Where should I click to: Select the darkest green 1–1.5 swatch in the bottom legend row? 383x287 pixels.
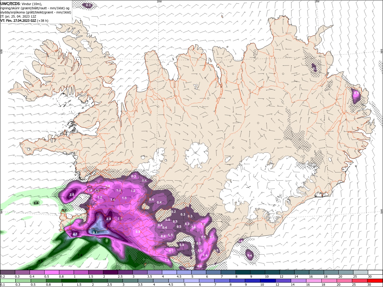tap(69, 281)
